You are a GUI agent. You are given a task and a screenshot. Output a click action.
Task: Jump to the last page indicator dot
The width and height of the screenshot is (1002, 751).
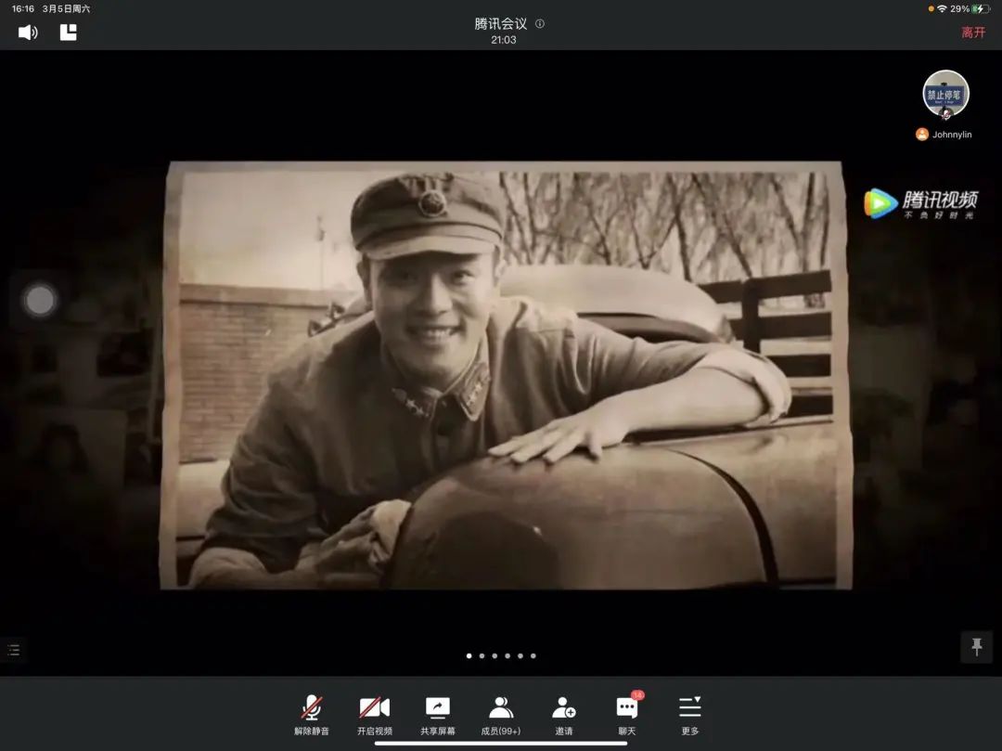coord(533,655)
